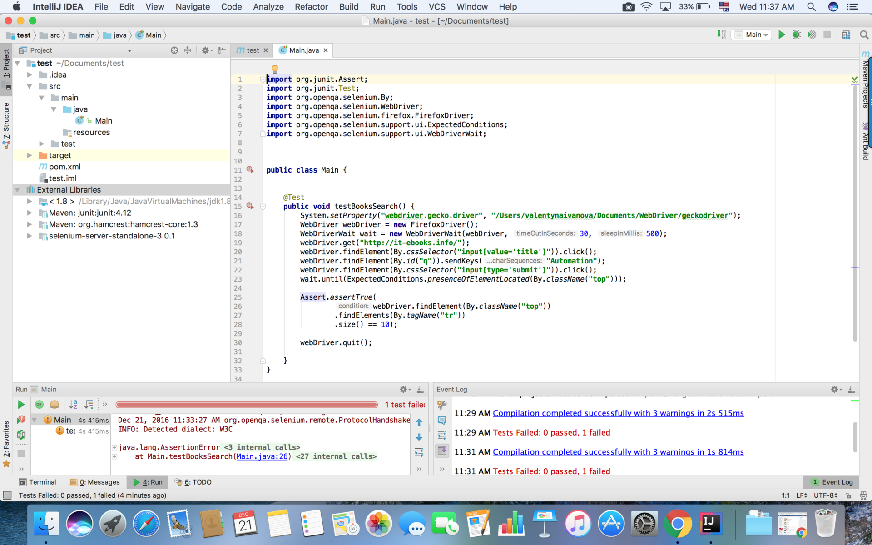Jump to previous failed test arrow
Screen dimensions: 872x545
(x=419, y=422)
